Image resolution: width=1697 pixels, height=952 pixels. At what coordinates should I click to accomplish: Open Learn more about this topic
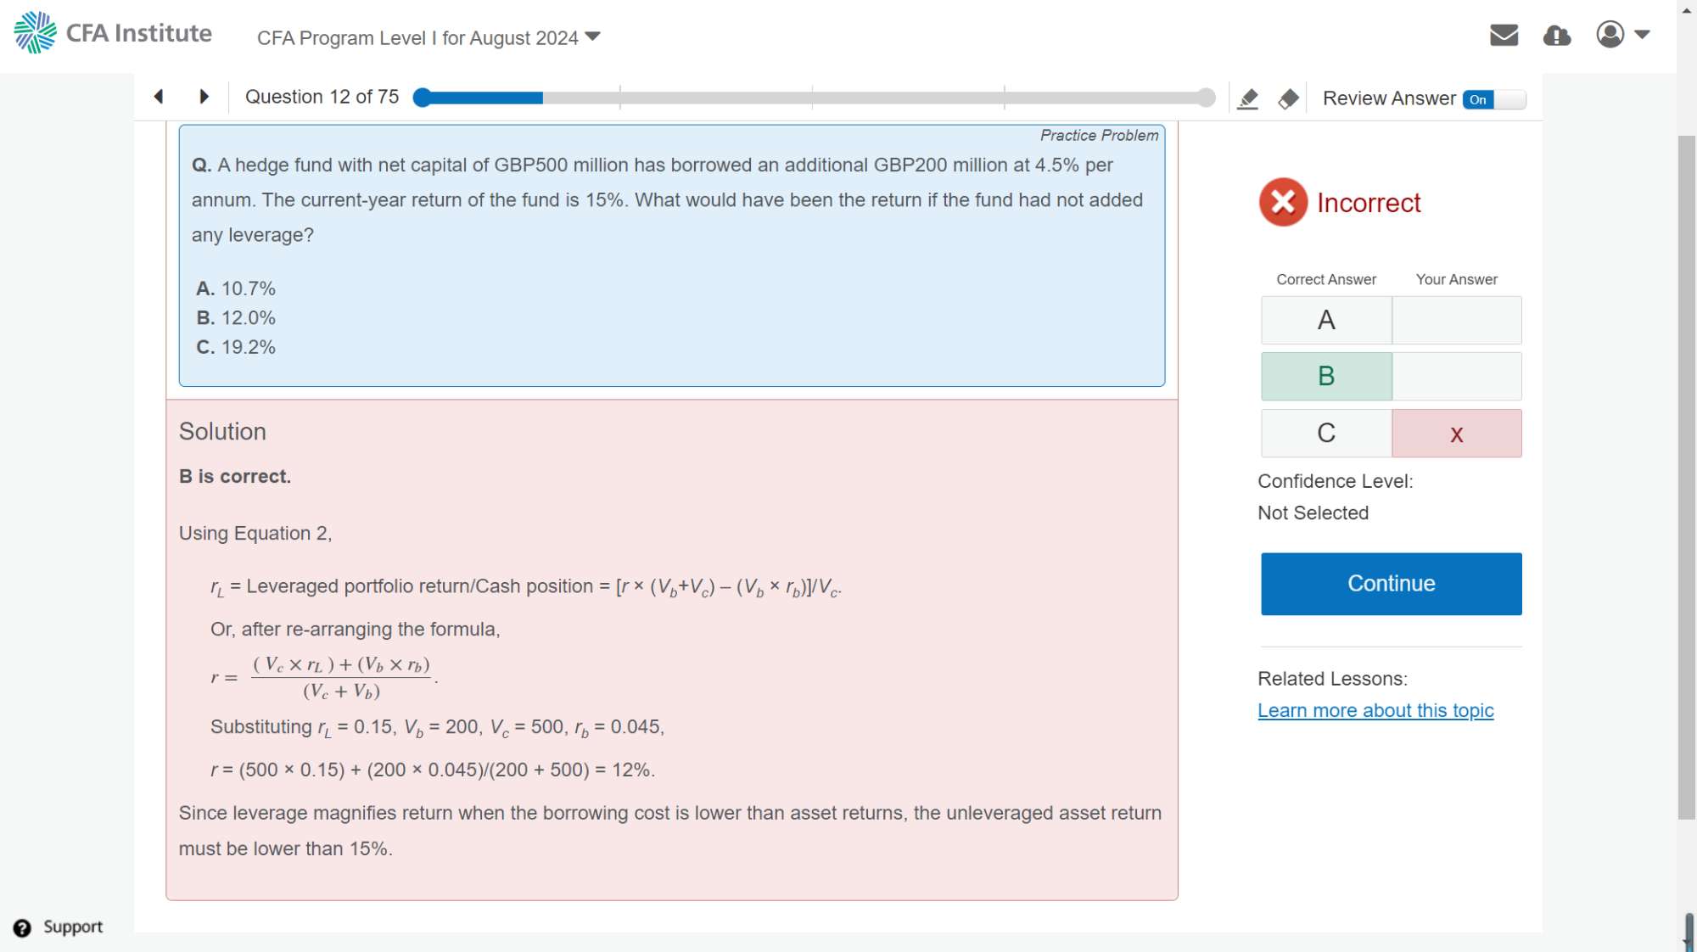tap(1375, 711)
